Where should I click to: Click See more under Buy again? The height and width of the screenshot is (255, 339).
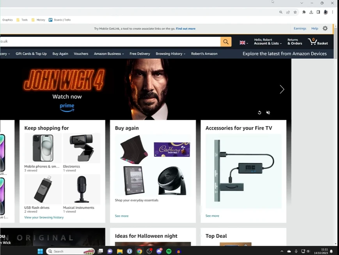[x=122, y=216]
